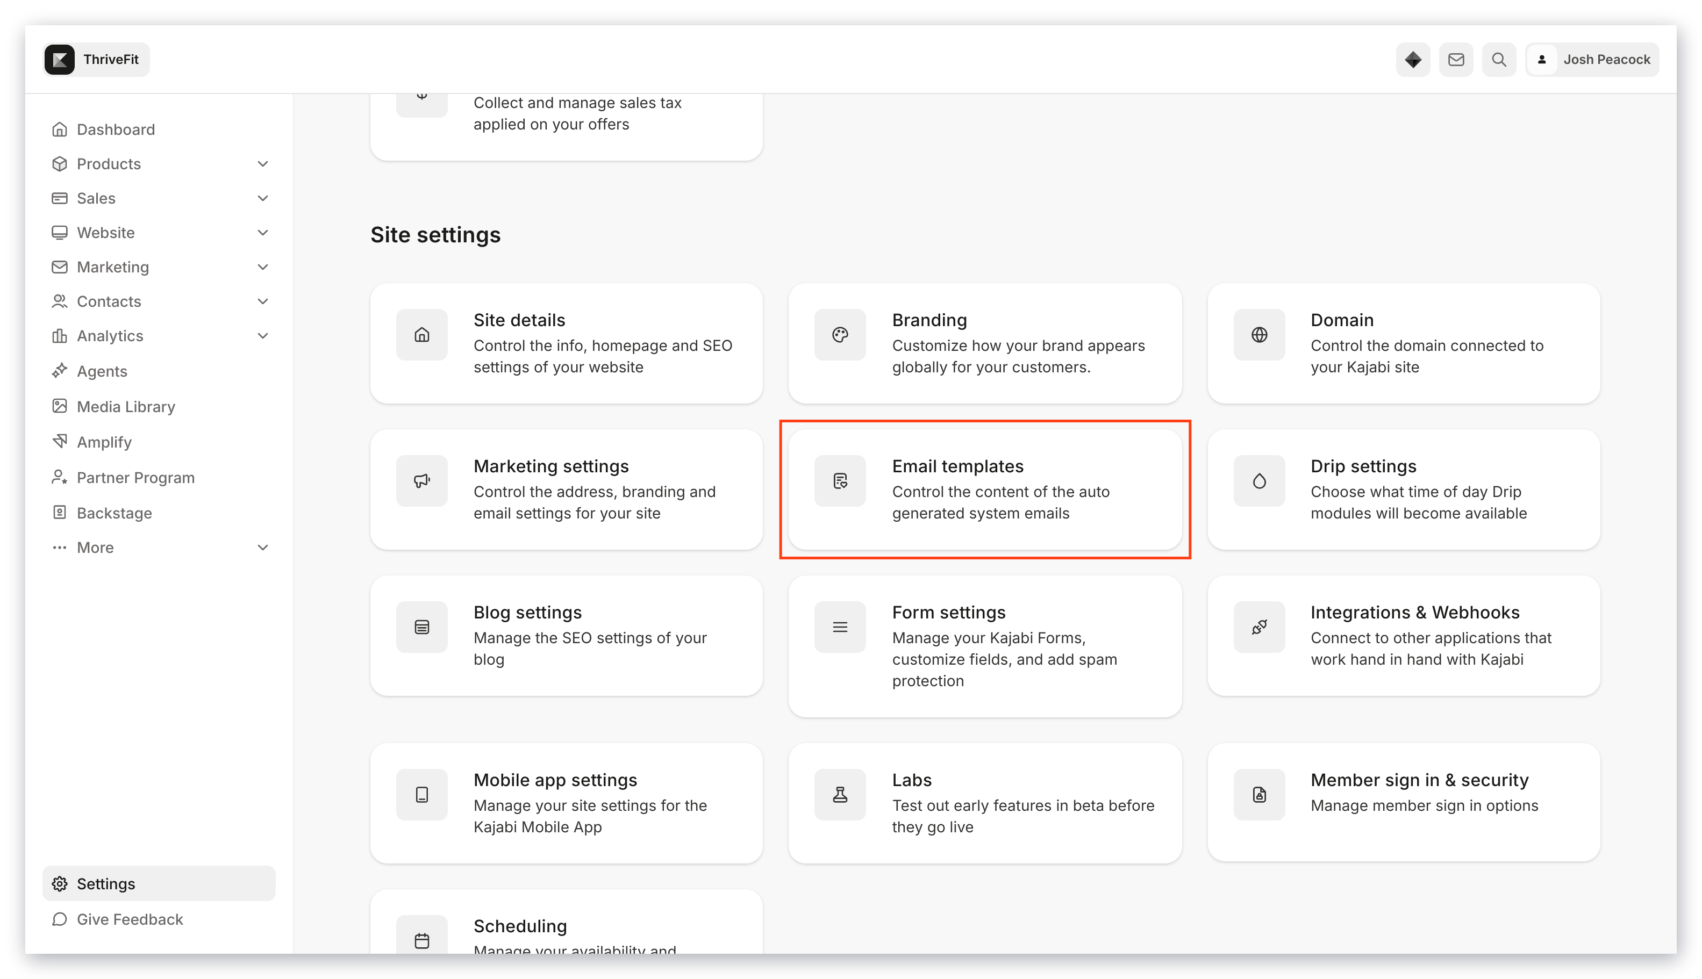Image resolution: width=1702 pixels, height=979 pixels.
Task: Open the Branding settings card
Action: [985, 343]
